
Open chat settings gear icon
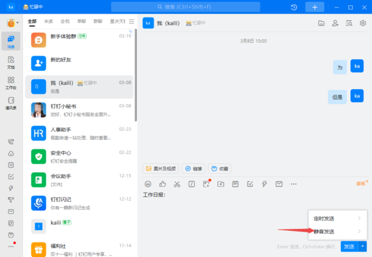click(x=363, y=23)
